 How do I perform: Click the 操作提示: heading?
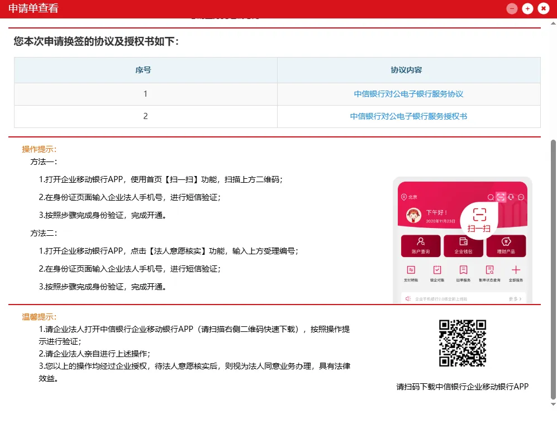pyautogui.click(x=39, y=149)
